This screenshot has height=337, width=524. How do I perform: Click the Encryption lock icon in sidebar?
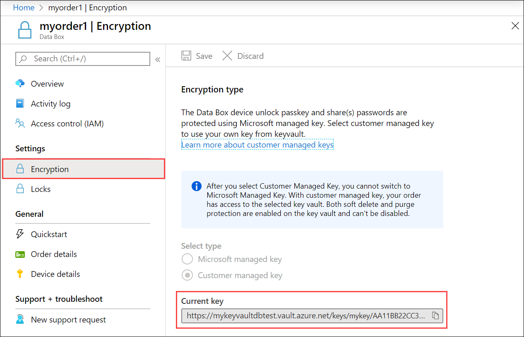[x=20, y=169]
